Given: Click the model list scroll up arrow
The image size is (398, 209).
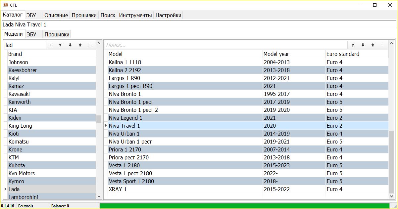Looking at the screenshot, I should pos(392,43).
